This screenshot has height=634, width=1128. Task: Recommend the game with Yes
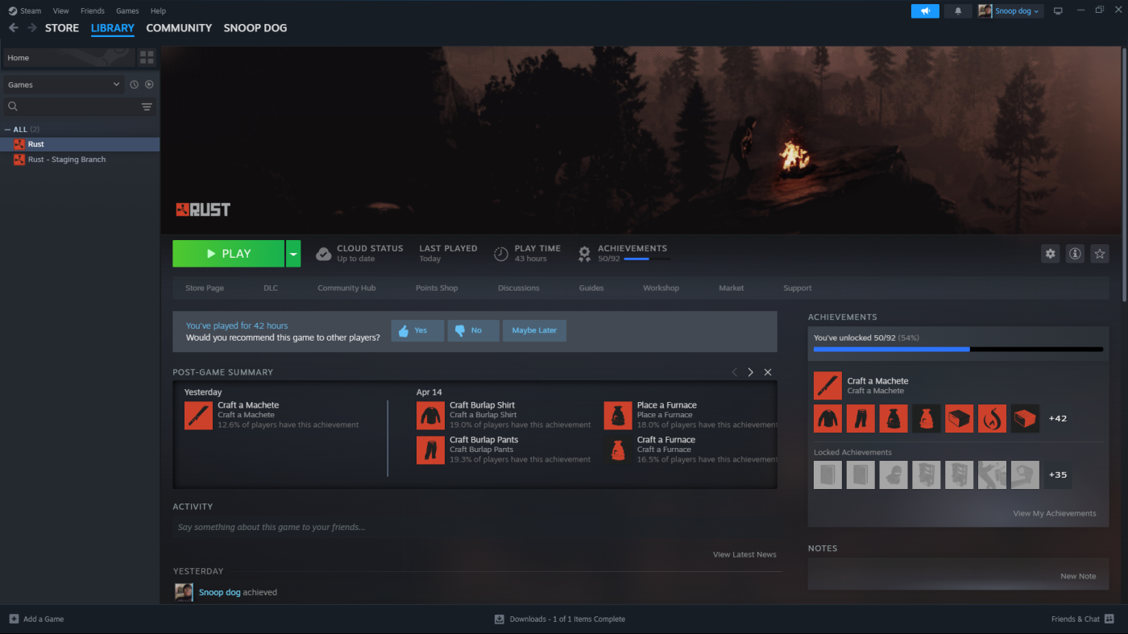[417, 330]
